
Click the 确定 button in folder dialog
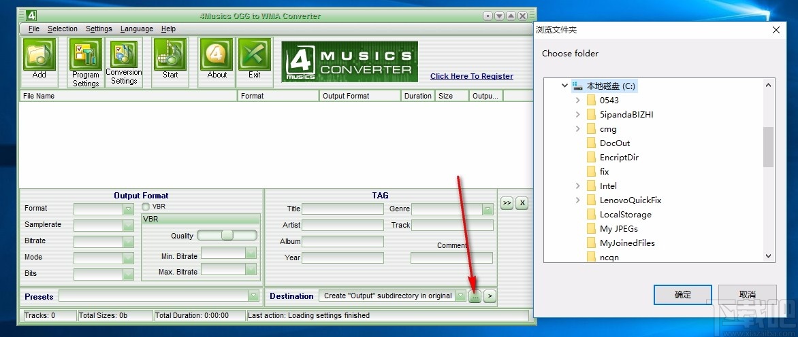(682, 295)
